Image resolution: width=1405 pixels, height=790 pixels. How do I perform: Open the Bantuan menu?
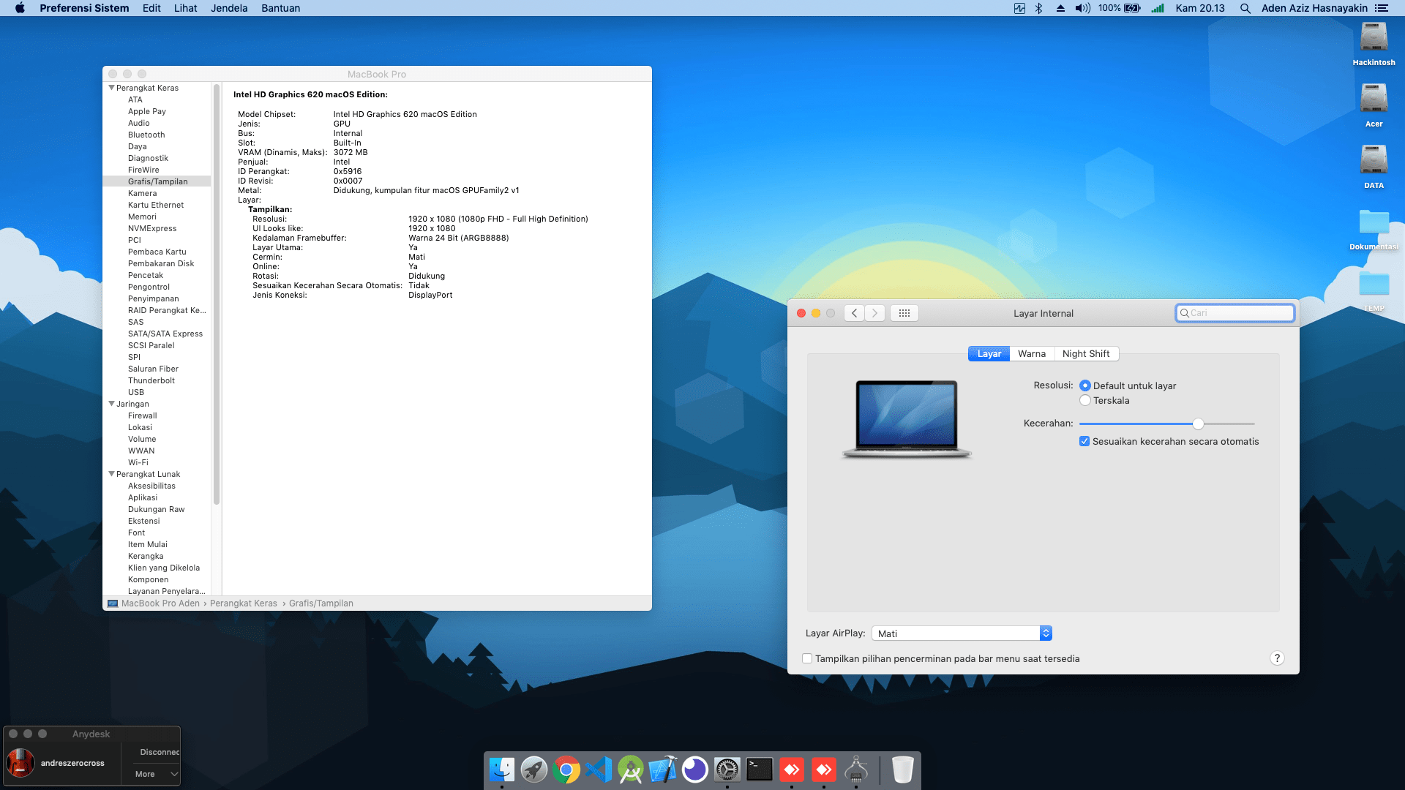(280, 8)
